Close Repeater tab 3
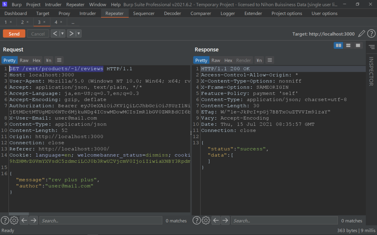Viewport: 377px width, 235px height. pyautogui.click(x=44, y=22)
